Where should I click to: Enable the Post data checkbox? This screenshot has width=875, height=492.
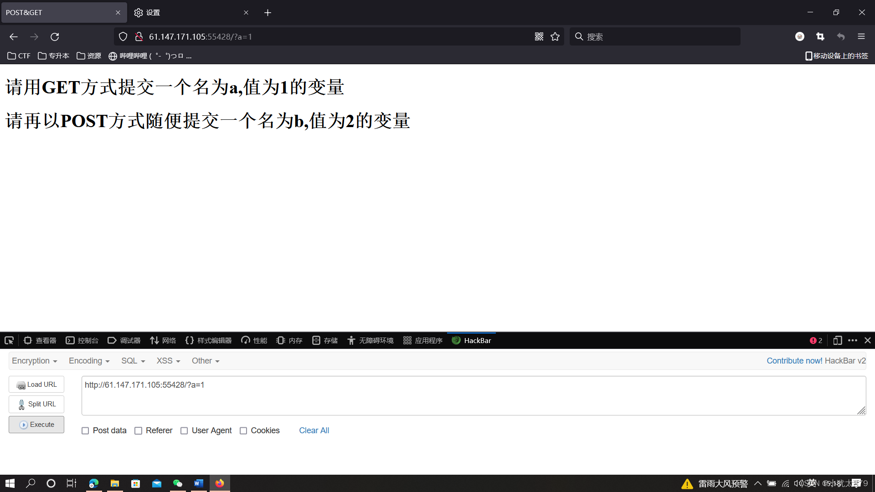pyautogui.click(x=85, y=430)
